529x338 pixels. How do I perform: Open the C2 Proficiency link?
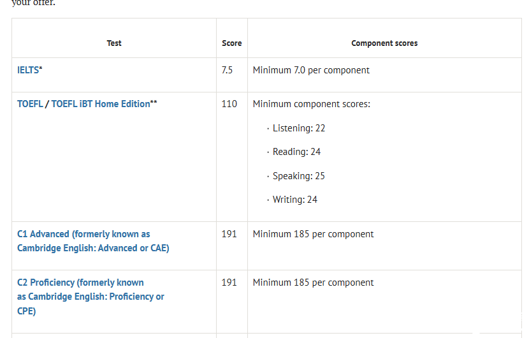91,297
